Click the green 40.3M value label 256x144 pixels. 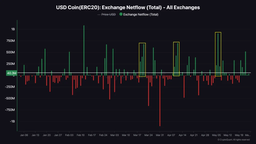click(12, 73)
